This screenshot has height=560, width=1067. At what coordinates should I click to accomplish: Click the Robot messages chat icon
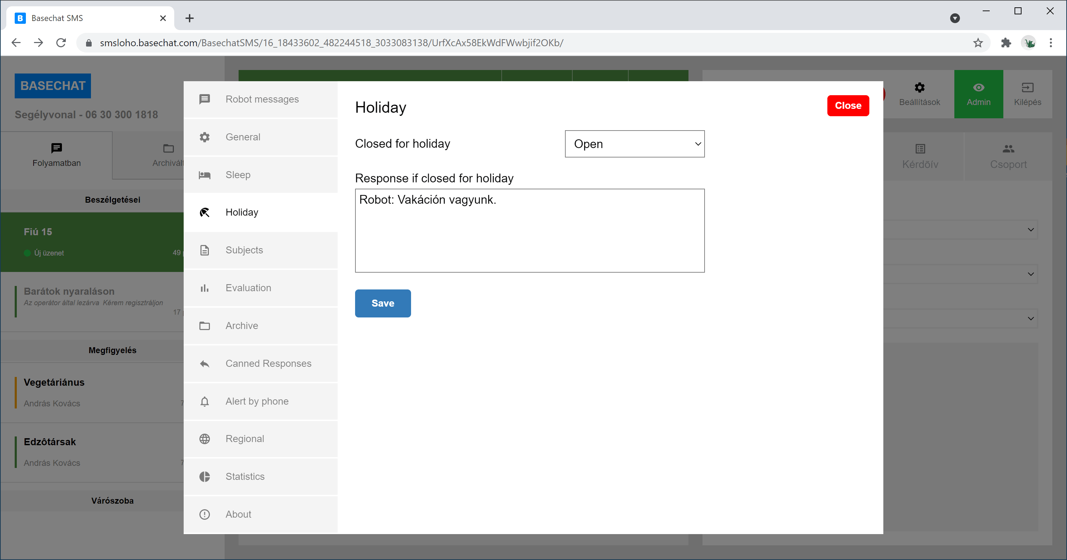coord(205,99)
